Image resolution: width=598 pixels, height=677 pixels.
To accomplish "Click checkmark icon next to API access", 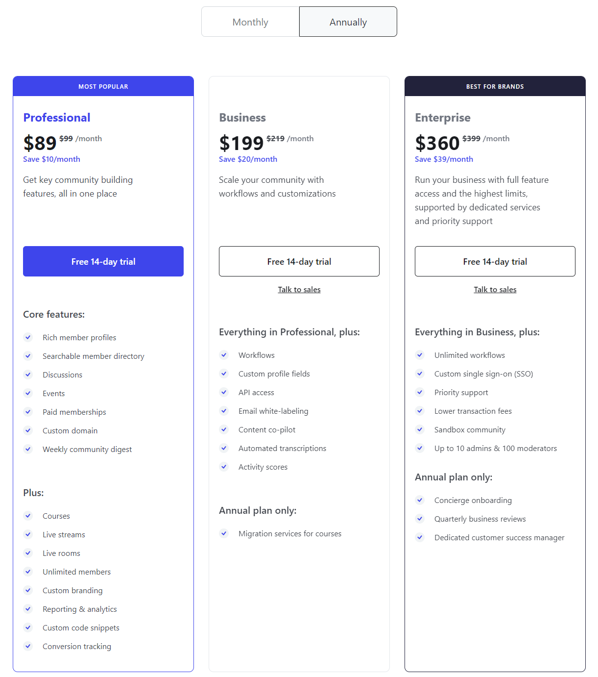I will click(224, 392).
